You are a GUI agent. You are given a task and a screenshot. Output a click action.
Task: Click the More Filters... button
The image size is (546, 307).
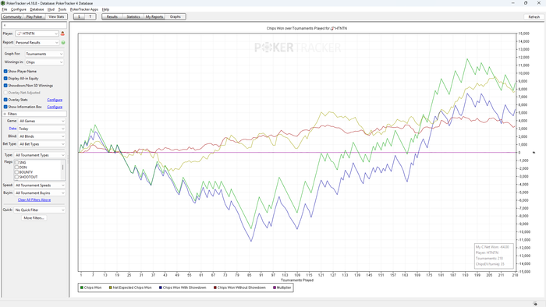pyautogui.click(x=34, y=218)
